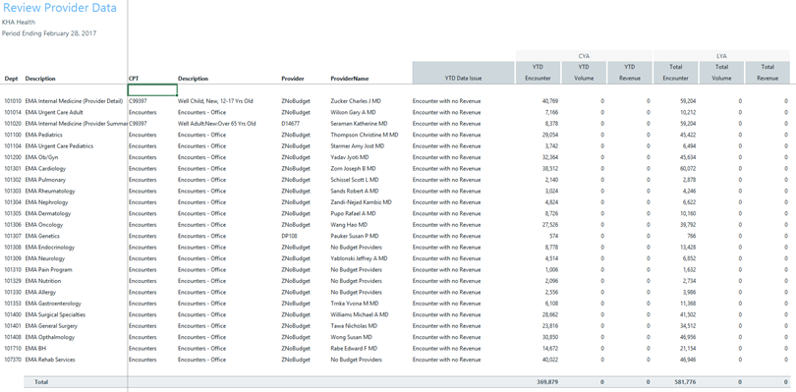796x392 pixels.
Task: Select EMA Urgent Care Adult description
Action: point(54,112)
